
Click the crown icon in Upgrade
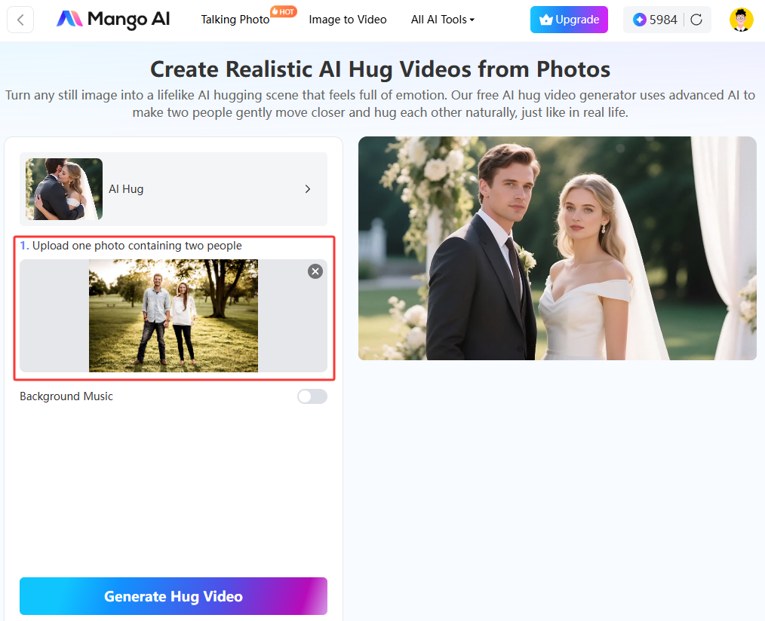coord(546,20)
